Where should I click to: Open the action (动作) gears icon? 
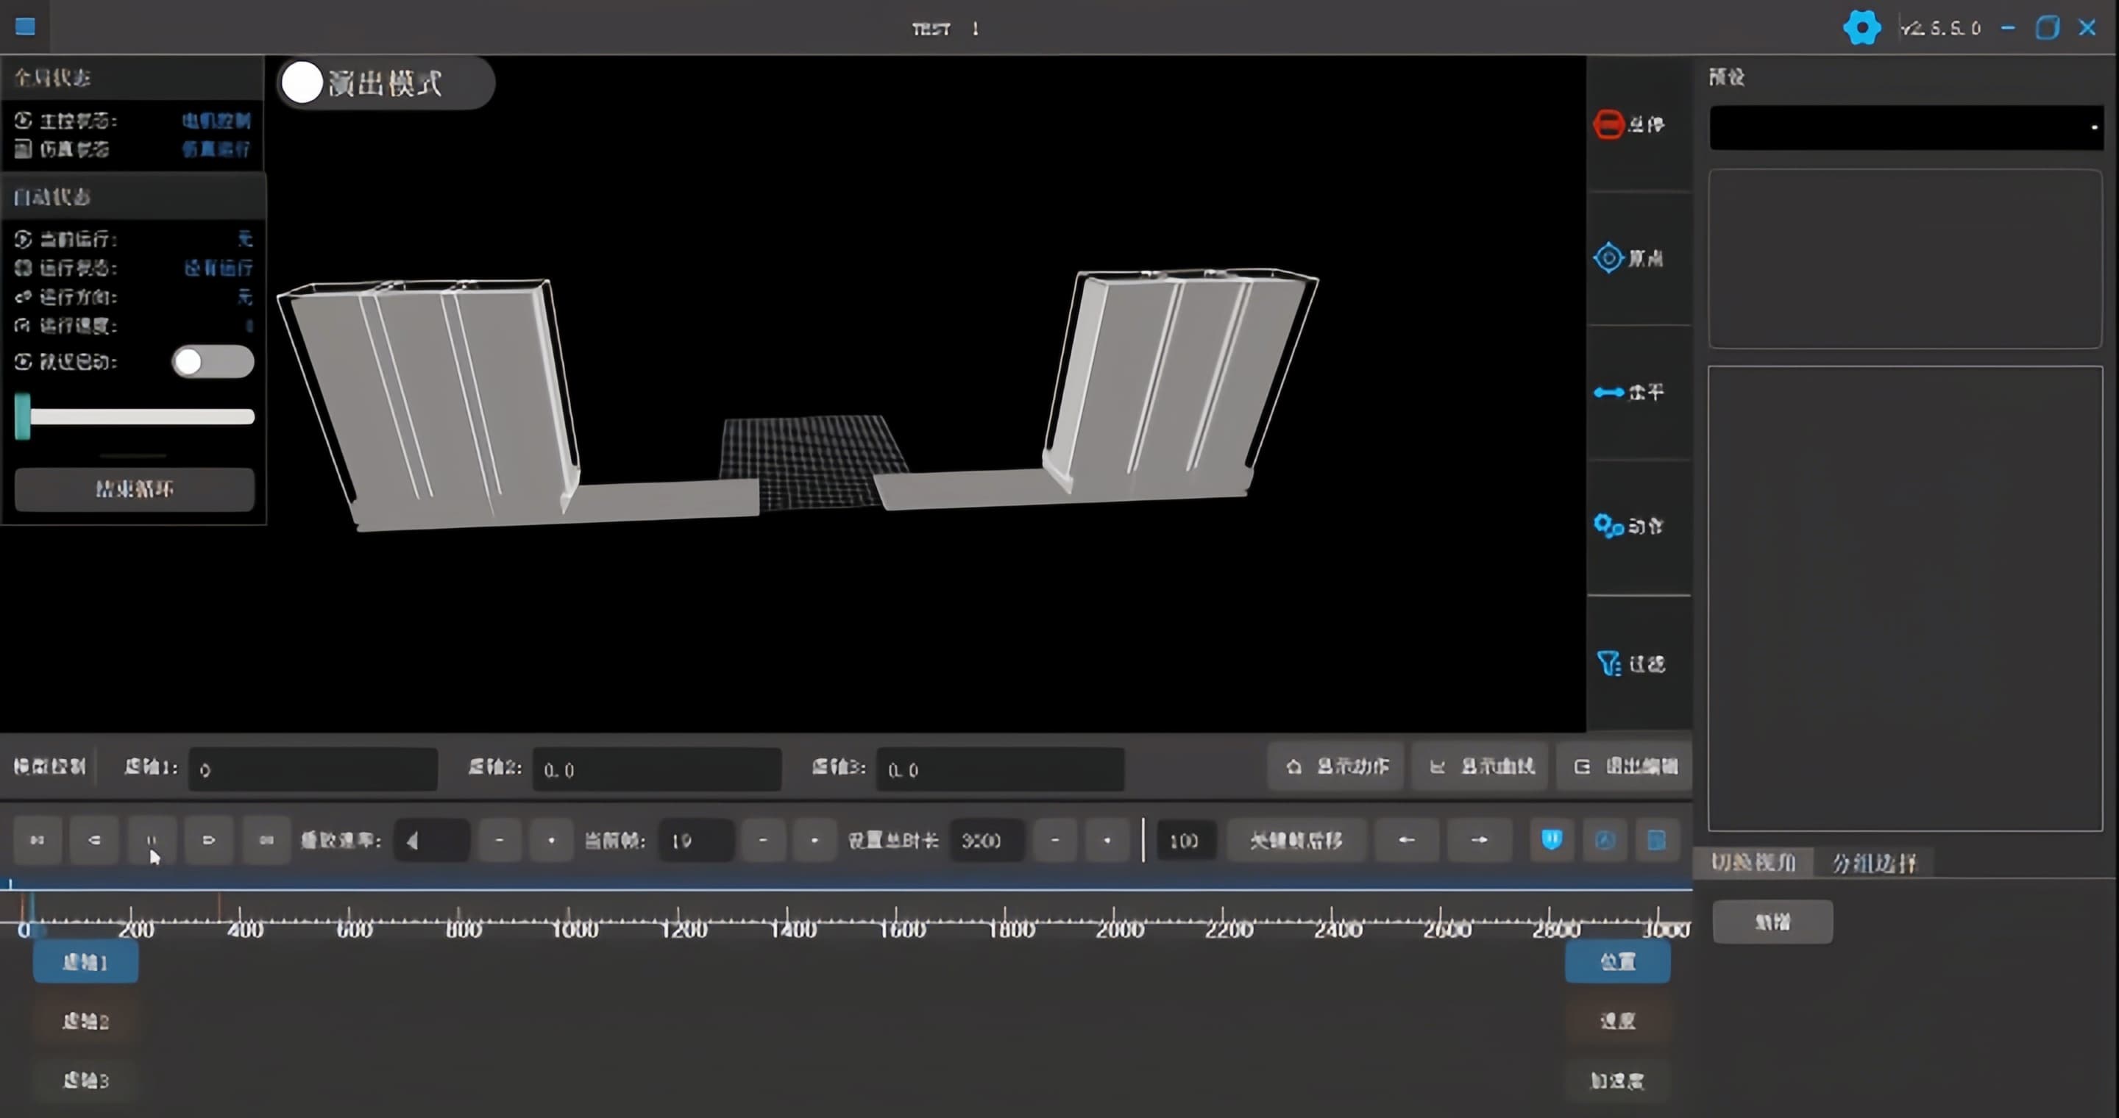tap(1608, 525)
